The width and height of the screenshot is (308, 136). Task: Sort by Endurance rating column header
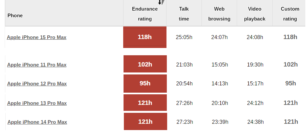tap(145, 14)
